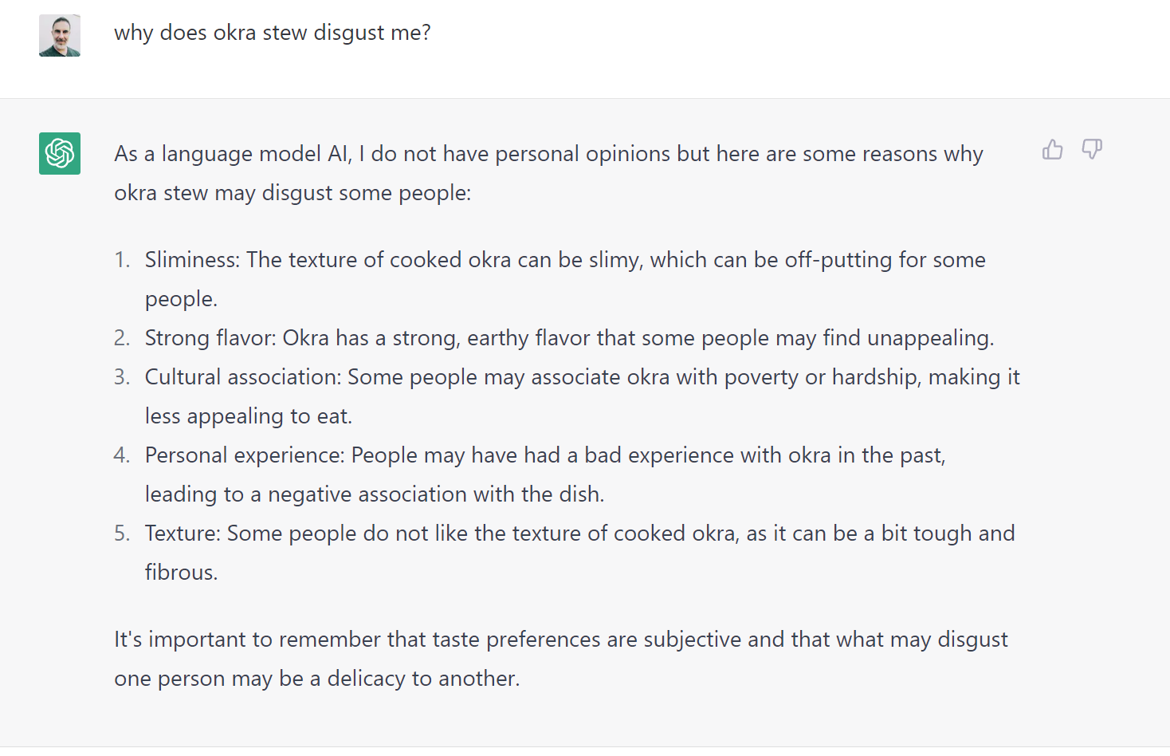This screenshot has height=756, width=1170.
Task: Click the list number "5."
Action: 122,534
